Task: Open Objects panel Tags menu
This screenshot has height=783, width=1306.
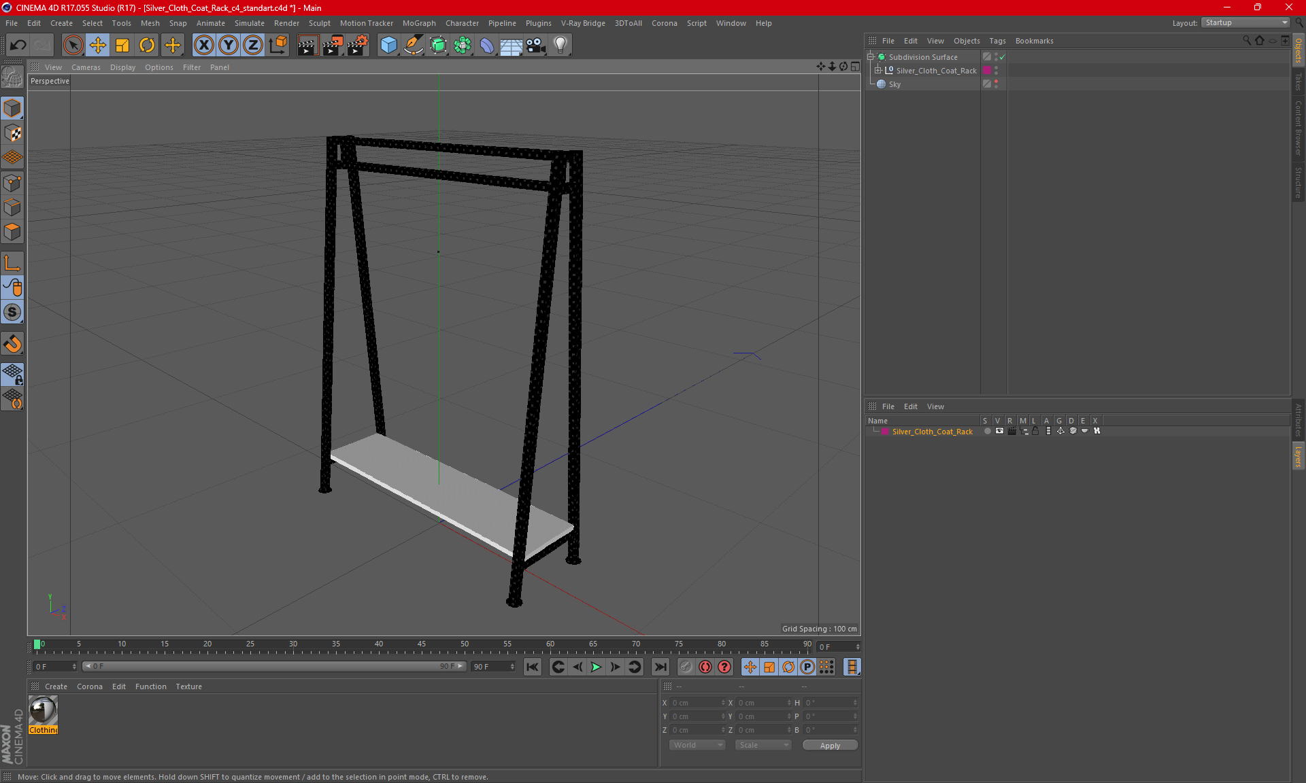Action: coord(997,41)
